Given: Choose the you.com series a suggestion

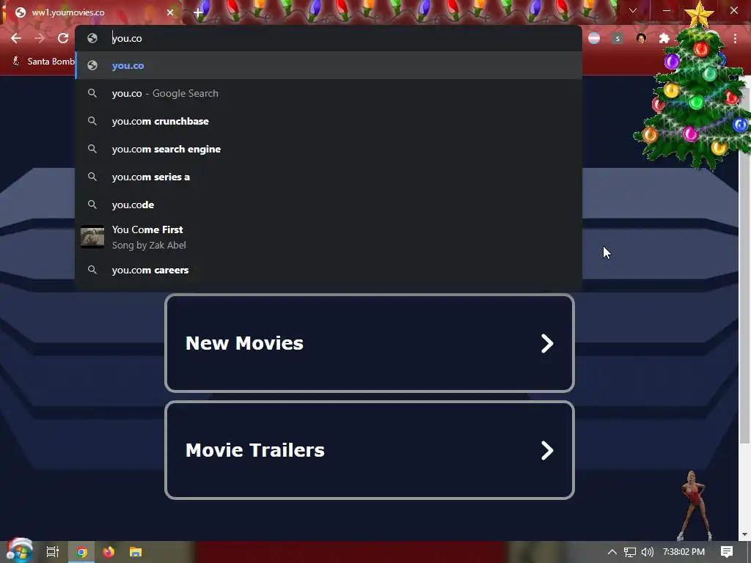Looking at the screenshot, I should pos(329,177).
